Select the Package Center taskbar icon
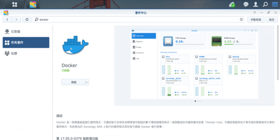The width and height of the screenshot is (280, 140). [33, 4]
